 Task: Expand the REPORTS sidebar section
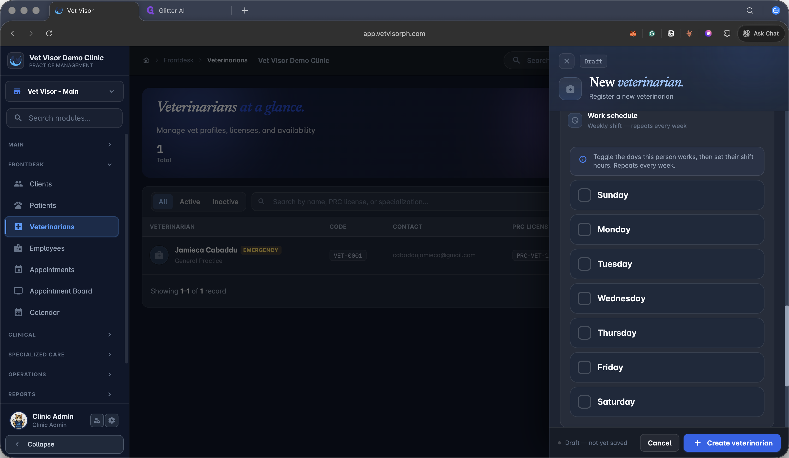60,394
